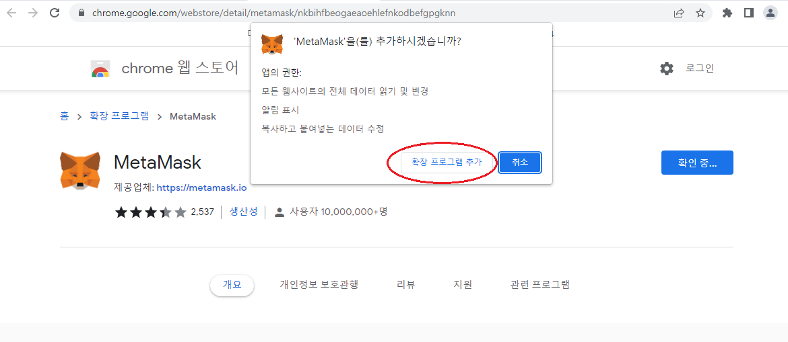Click '사용자 10,000,000+명' user count text

pyautogui.click(x=339, y=212)
